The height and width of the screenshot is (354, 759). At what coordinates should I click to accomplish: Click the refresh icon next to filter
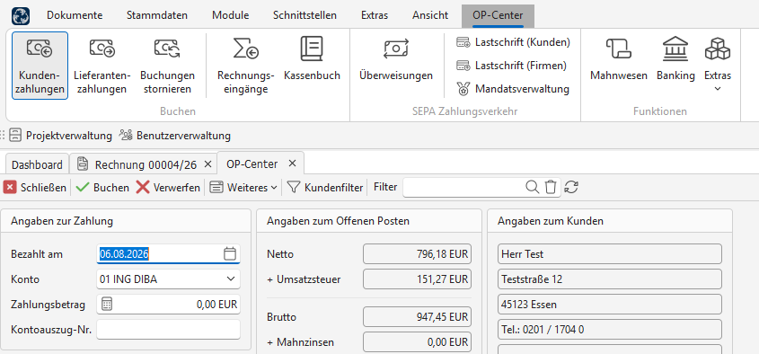coord(571,187)
